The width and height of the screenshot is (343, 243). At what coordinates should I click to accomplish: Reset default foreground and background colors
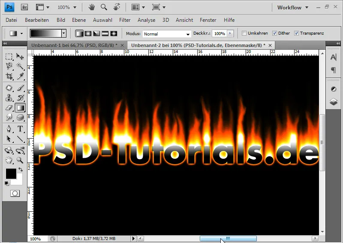(x=7, y=184)
